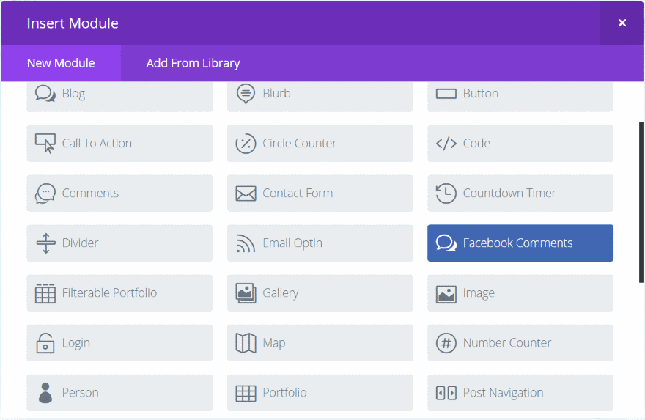
Task: Close the Insert Module dialog
Action: pos(622,23)
